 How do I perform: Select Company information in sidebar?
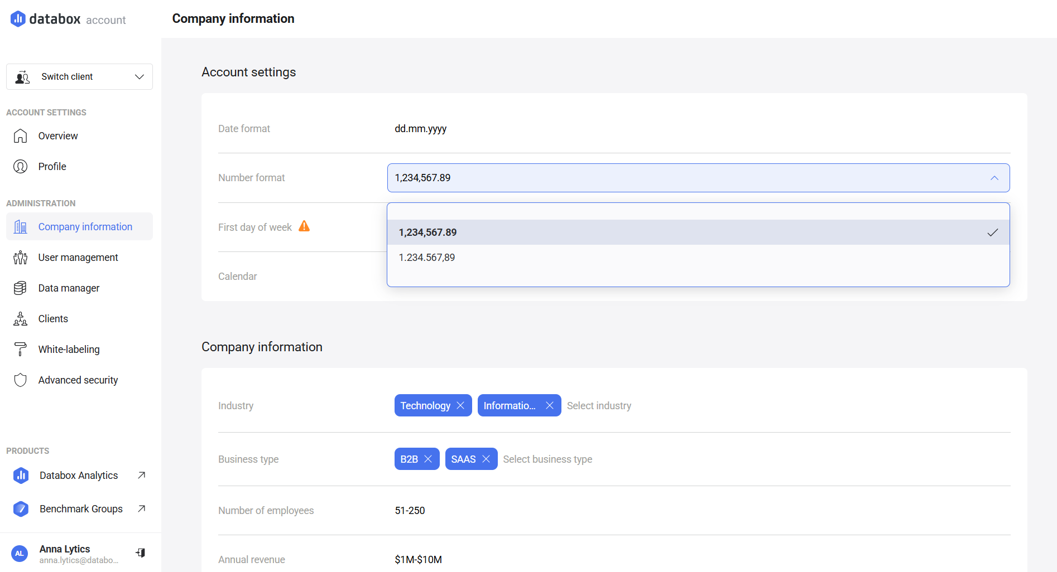[x=79, y=226]
